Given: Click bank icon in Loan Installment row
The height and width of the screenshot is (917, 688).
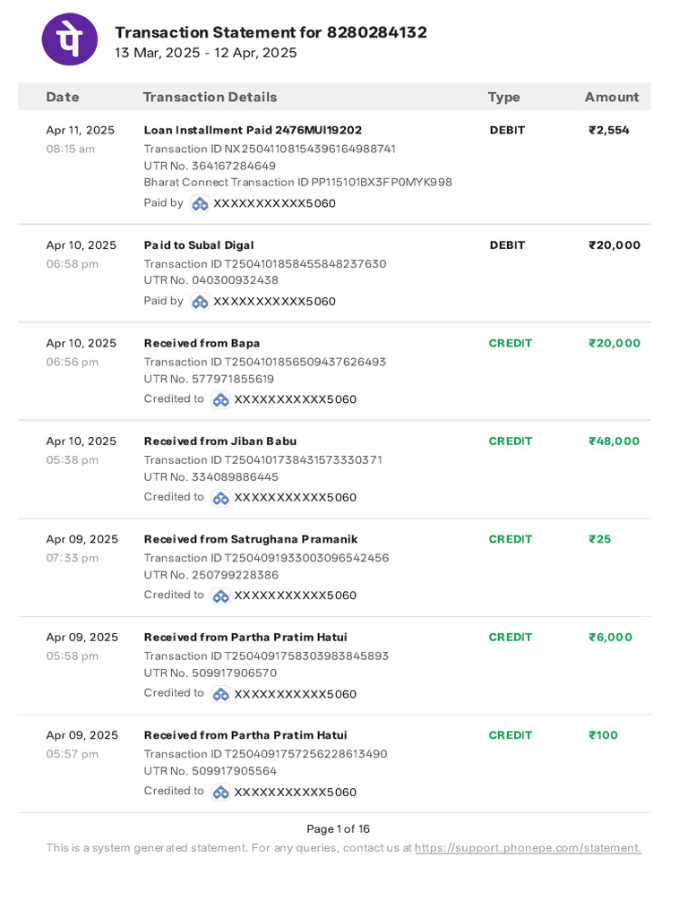Looking at the screenshot, I should pos(200,203).
